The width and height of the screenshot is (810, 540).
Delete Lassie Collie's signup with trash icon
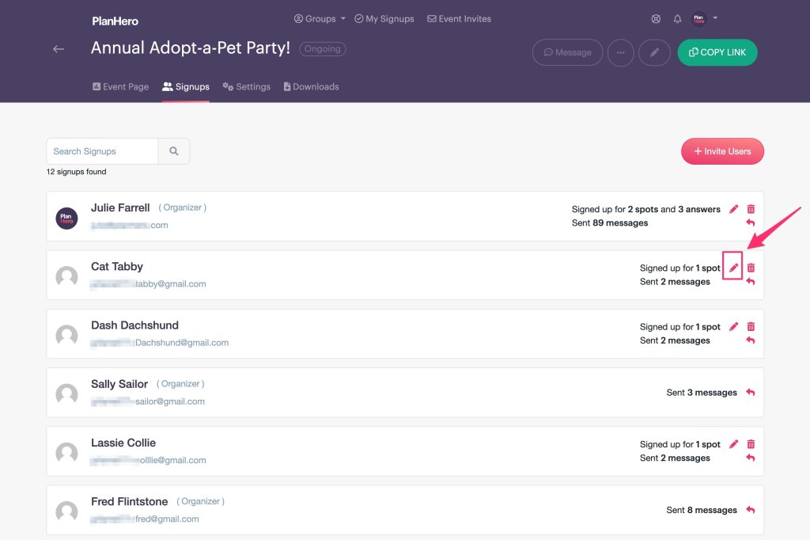[751, 443]
